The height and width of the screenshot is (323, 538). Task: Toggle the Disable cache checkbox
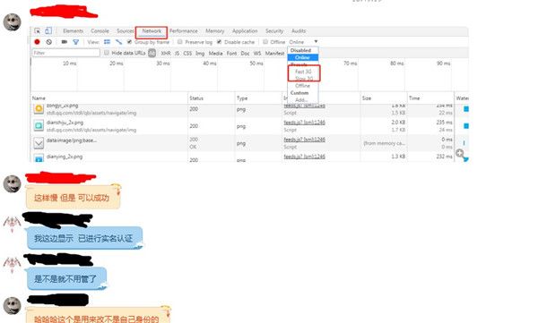click(x=219, y=42)
